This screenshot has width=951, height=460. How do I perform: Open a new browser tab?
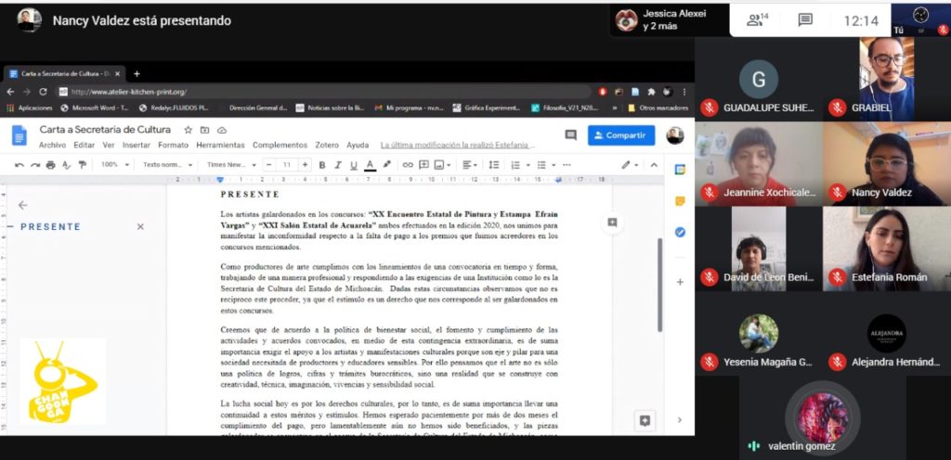[x=137, y=74]
